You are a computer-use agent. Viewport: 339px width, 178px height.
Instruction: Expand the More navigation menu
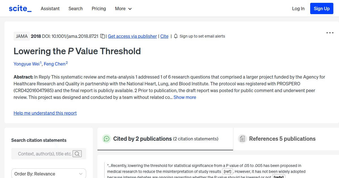[123, 9]
